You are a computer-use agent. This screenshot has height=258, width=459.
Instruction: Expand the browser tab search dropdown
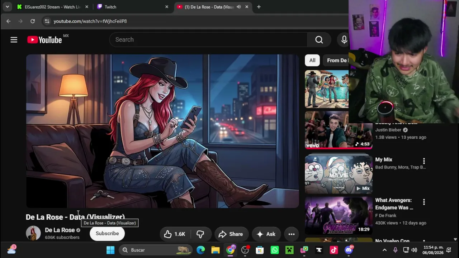tap(7, 7)
